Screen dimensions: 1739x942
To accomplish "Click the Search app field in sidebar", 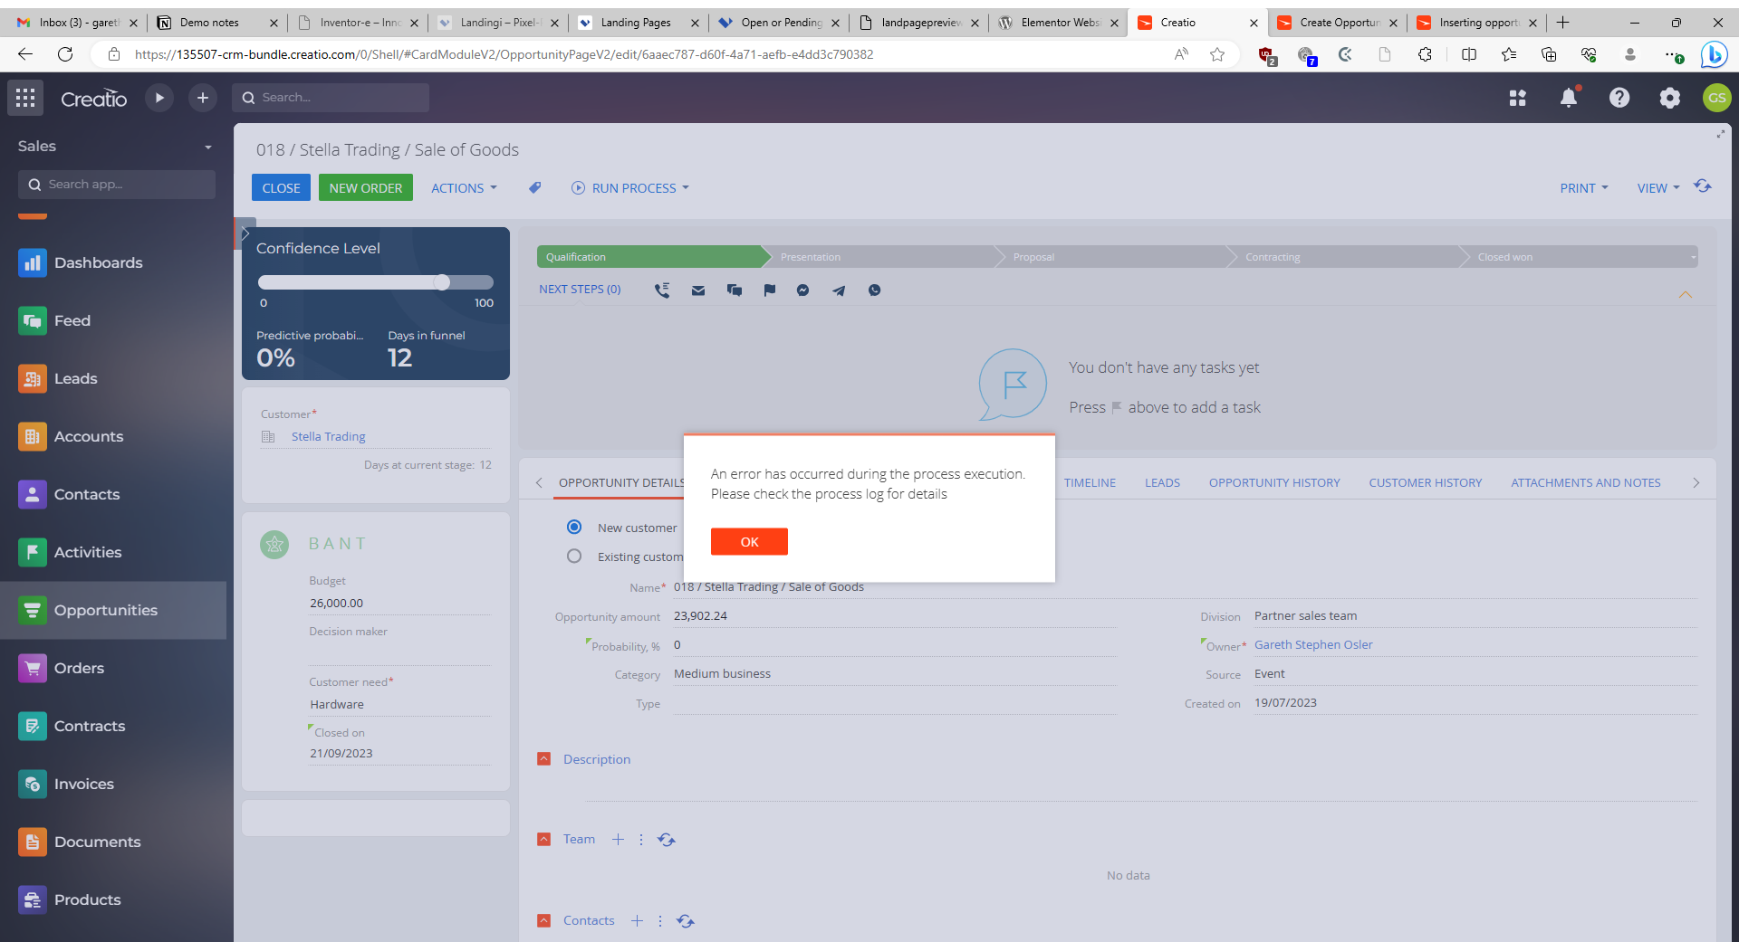I will 117,185.
